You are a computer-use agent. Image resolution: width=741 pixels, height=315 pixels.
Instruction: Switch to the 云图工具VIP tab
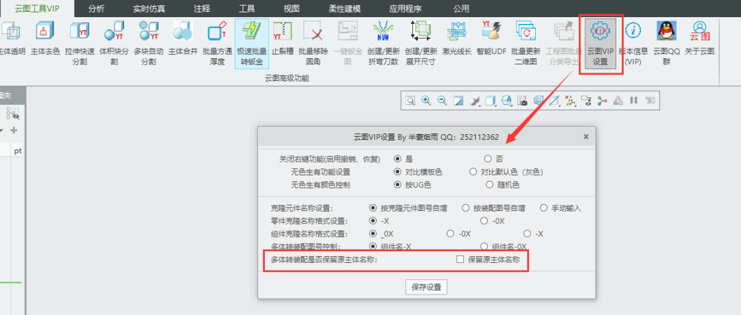37,8
